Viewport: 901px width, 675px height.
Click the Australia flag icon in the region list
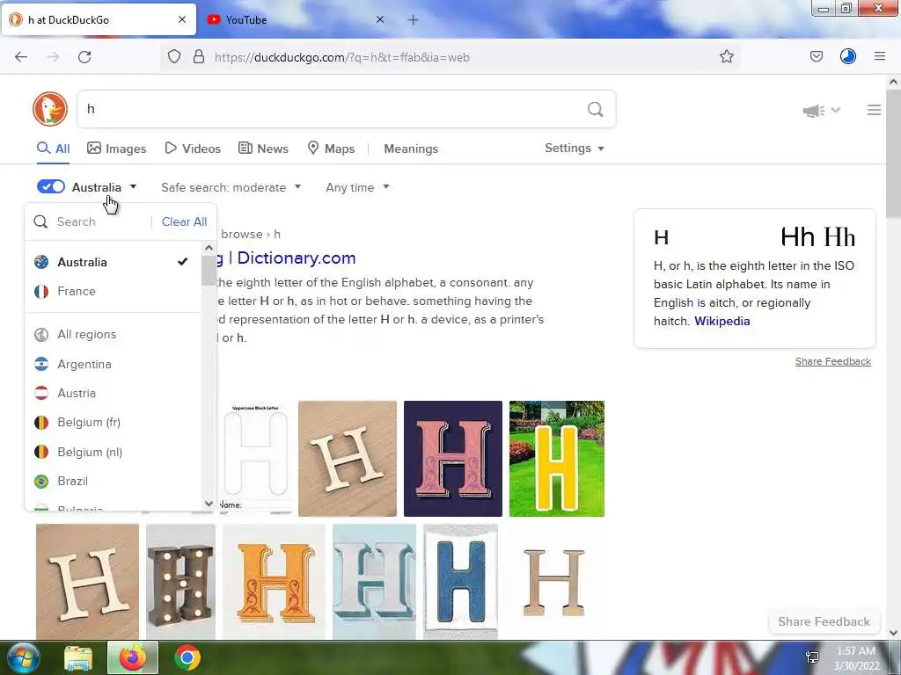click(x=41, y=262)
